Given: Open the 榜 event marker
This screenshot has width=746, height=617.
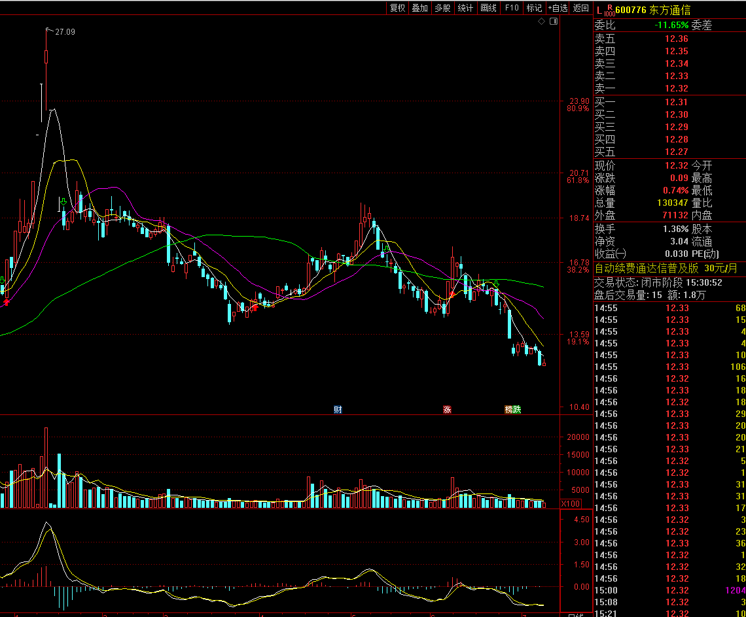Looking at the screenshot, I should pyautogui.click(x=508, y=409).
